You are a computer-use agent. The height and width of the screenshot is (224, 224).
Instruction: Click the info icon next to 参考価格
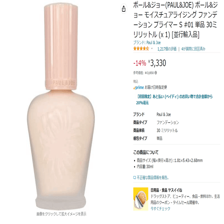[x=155, y=73]
